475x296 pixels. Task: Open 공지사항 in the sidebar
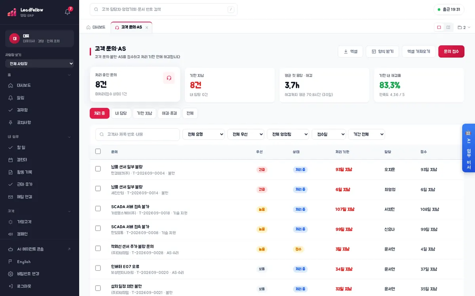tap(40, 122)
